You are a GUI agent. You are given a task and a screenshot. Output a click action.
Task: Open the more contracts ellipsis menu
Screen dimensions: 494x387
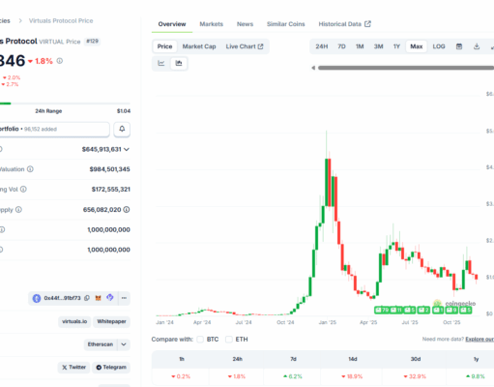coord(124,298)
